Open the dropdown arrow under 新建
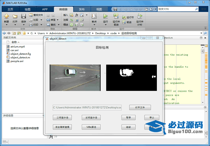Screen dimensions: 210x146 [x=6, y=25]
